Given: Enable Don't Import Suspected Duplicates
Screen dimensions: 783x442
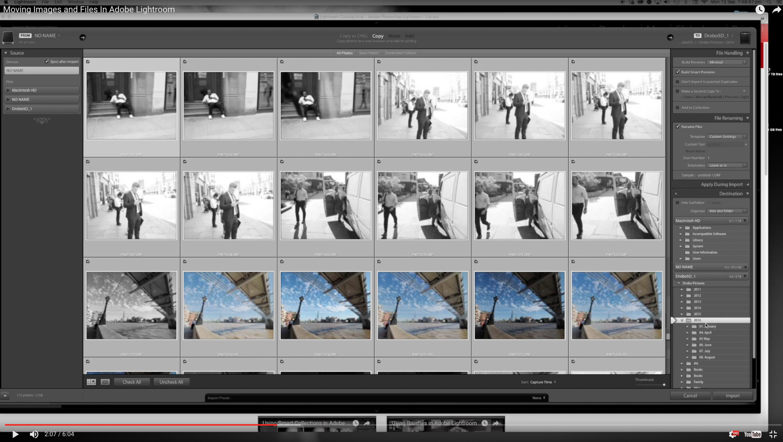Looking at the screenshot, I should click(x=677, y=82).
